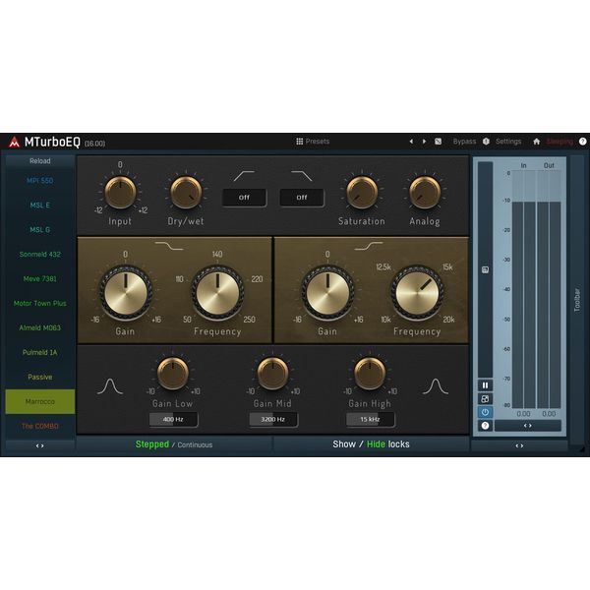Toggle the low-pass filter Off button
Screen dimensions: 590x590
302,198
